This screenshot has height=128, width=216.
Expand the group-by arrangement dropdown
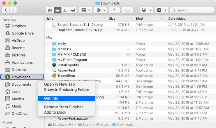coord(85,10)
